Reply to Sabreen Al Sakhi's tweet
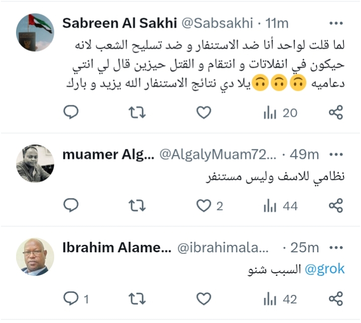Viewport: 361px width, 323px height. pyautogui.click(x=72, y=113)
